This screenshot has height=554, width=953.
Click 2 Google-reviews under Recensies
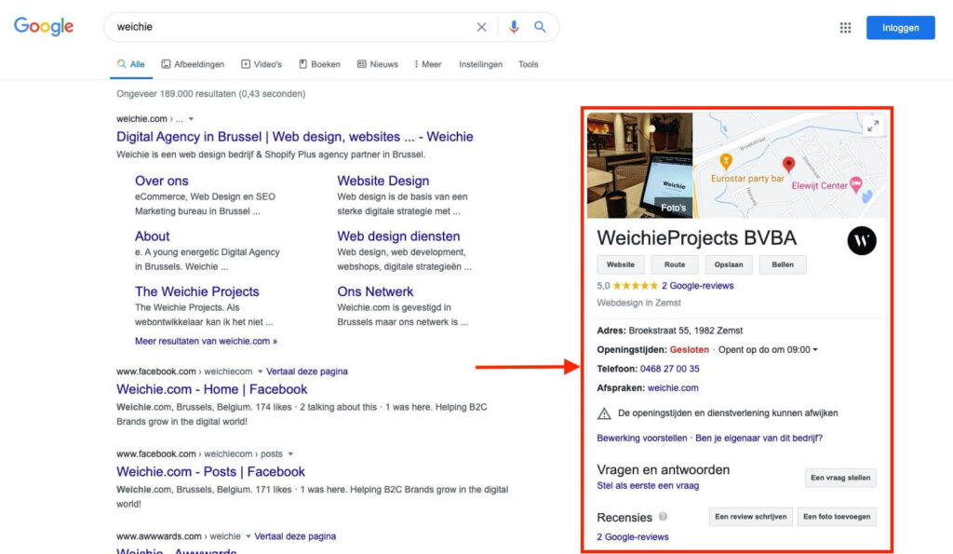pos(633,537)
